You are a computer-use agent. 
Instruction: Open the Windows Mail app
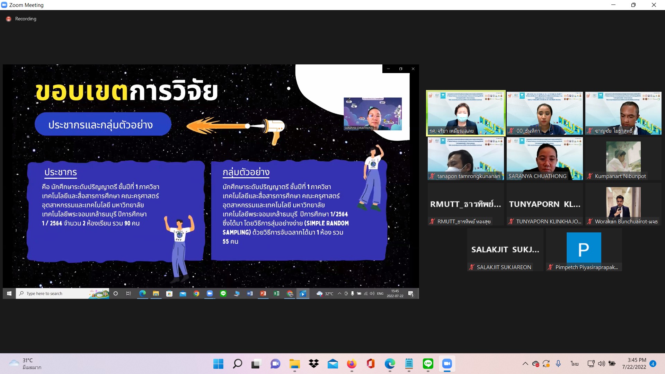click(332, 364)
